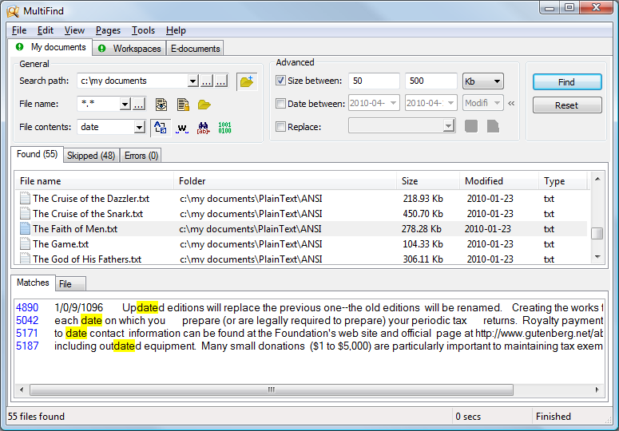
Task: Switch to the Skipped (48) tab
Action: 91,156
